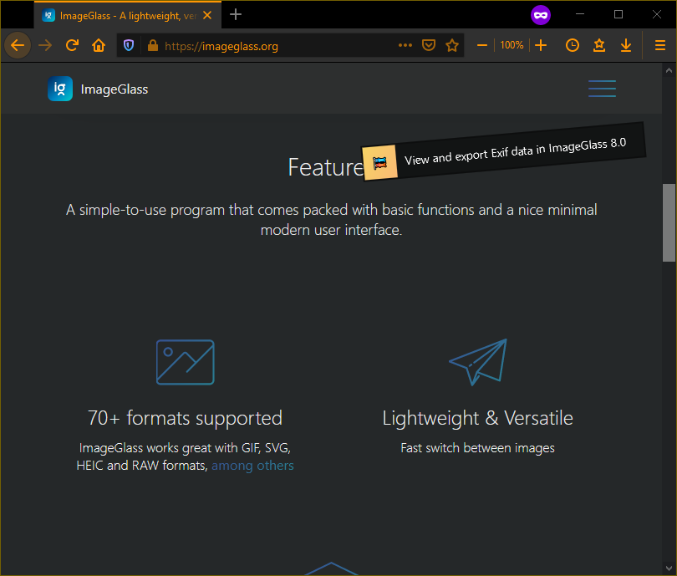Open the Downloads panel icon
The image size is (677, 576).
(x=626, y=45)
